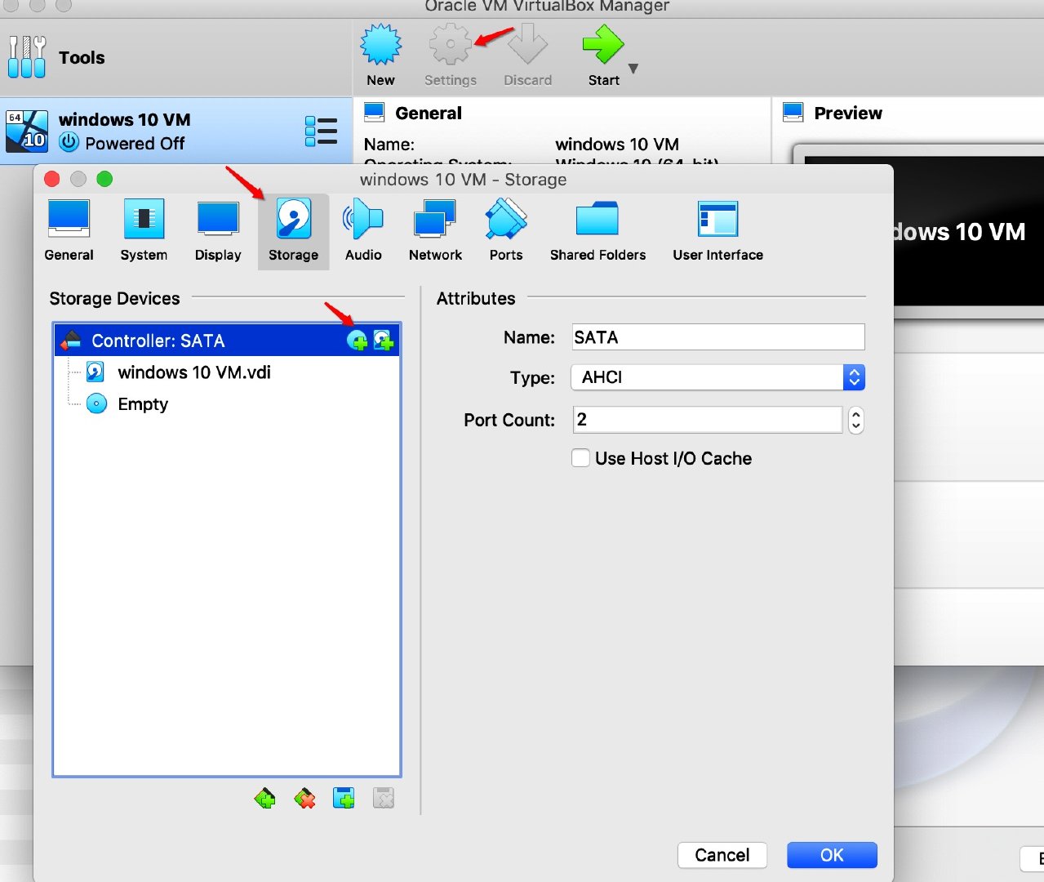Viewport: 1044px width, 882px height.
Task: Click the Port Count stepper arrows
Action: point(855,420)
